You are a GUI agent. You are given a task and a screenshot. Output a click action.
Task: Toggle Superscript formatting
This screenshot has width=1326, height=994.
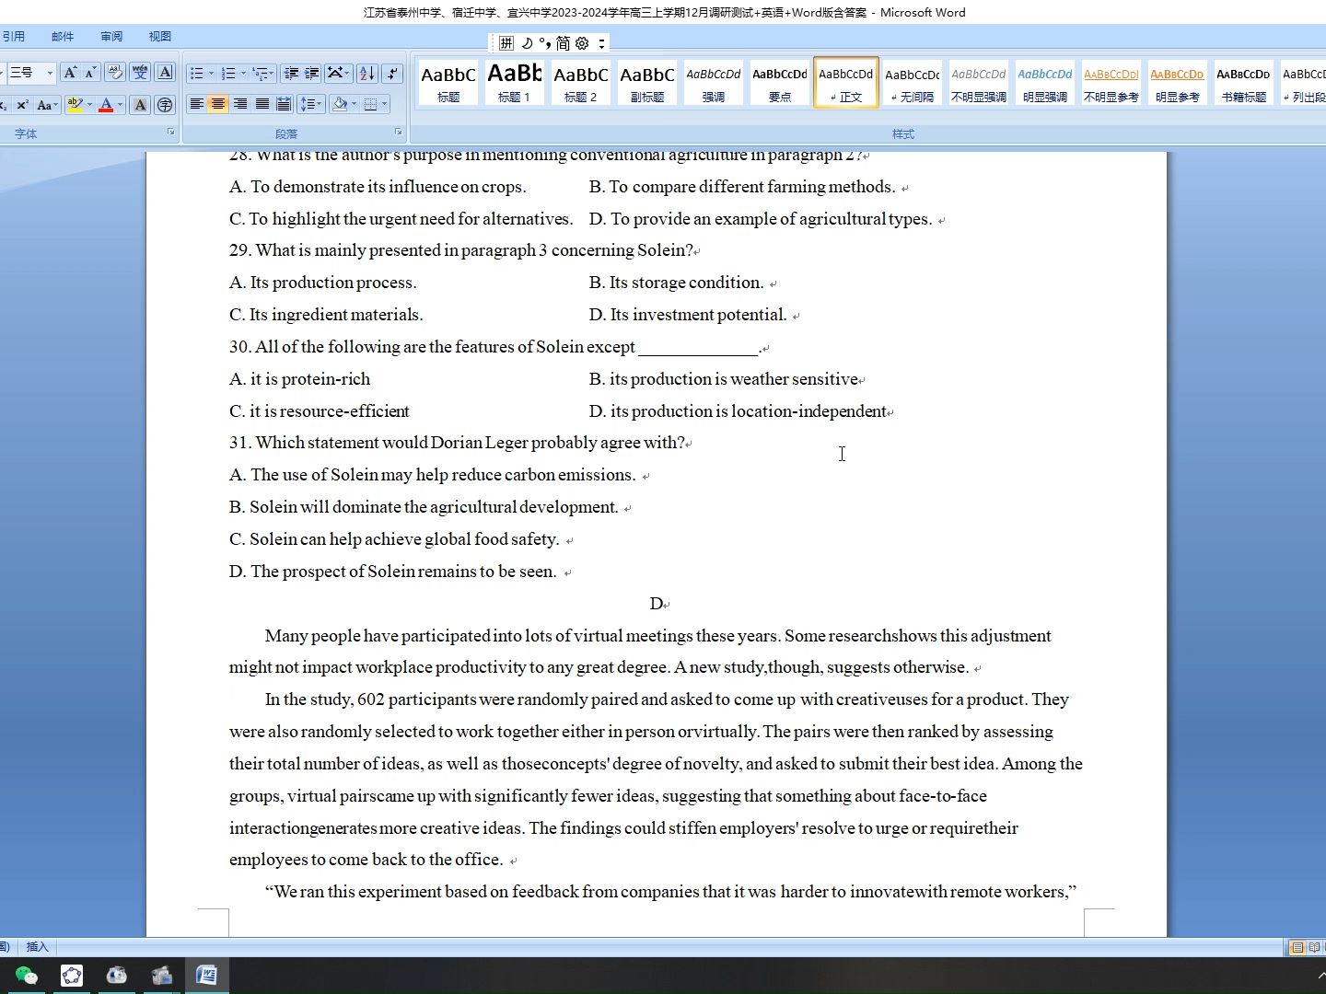pos(23,104)
